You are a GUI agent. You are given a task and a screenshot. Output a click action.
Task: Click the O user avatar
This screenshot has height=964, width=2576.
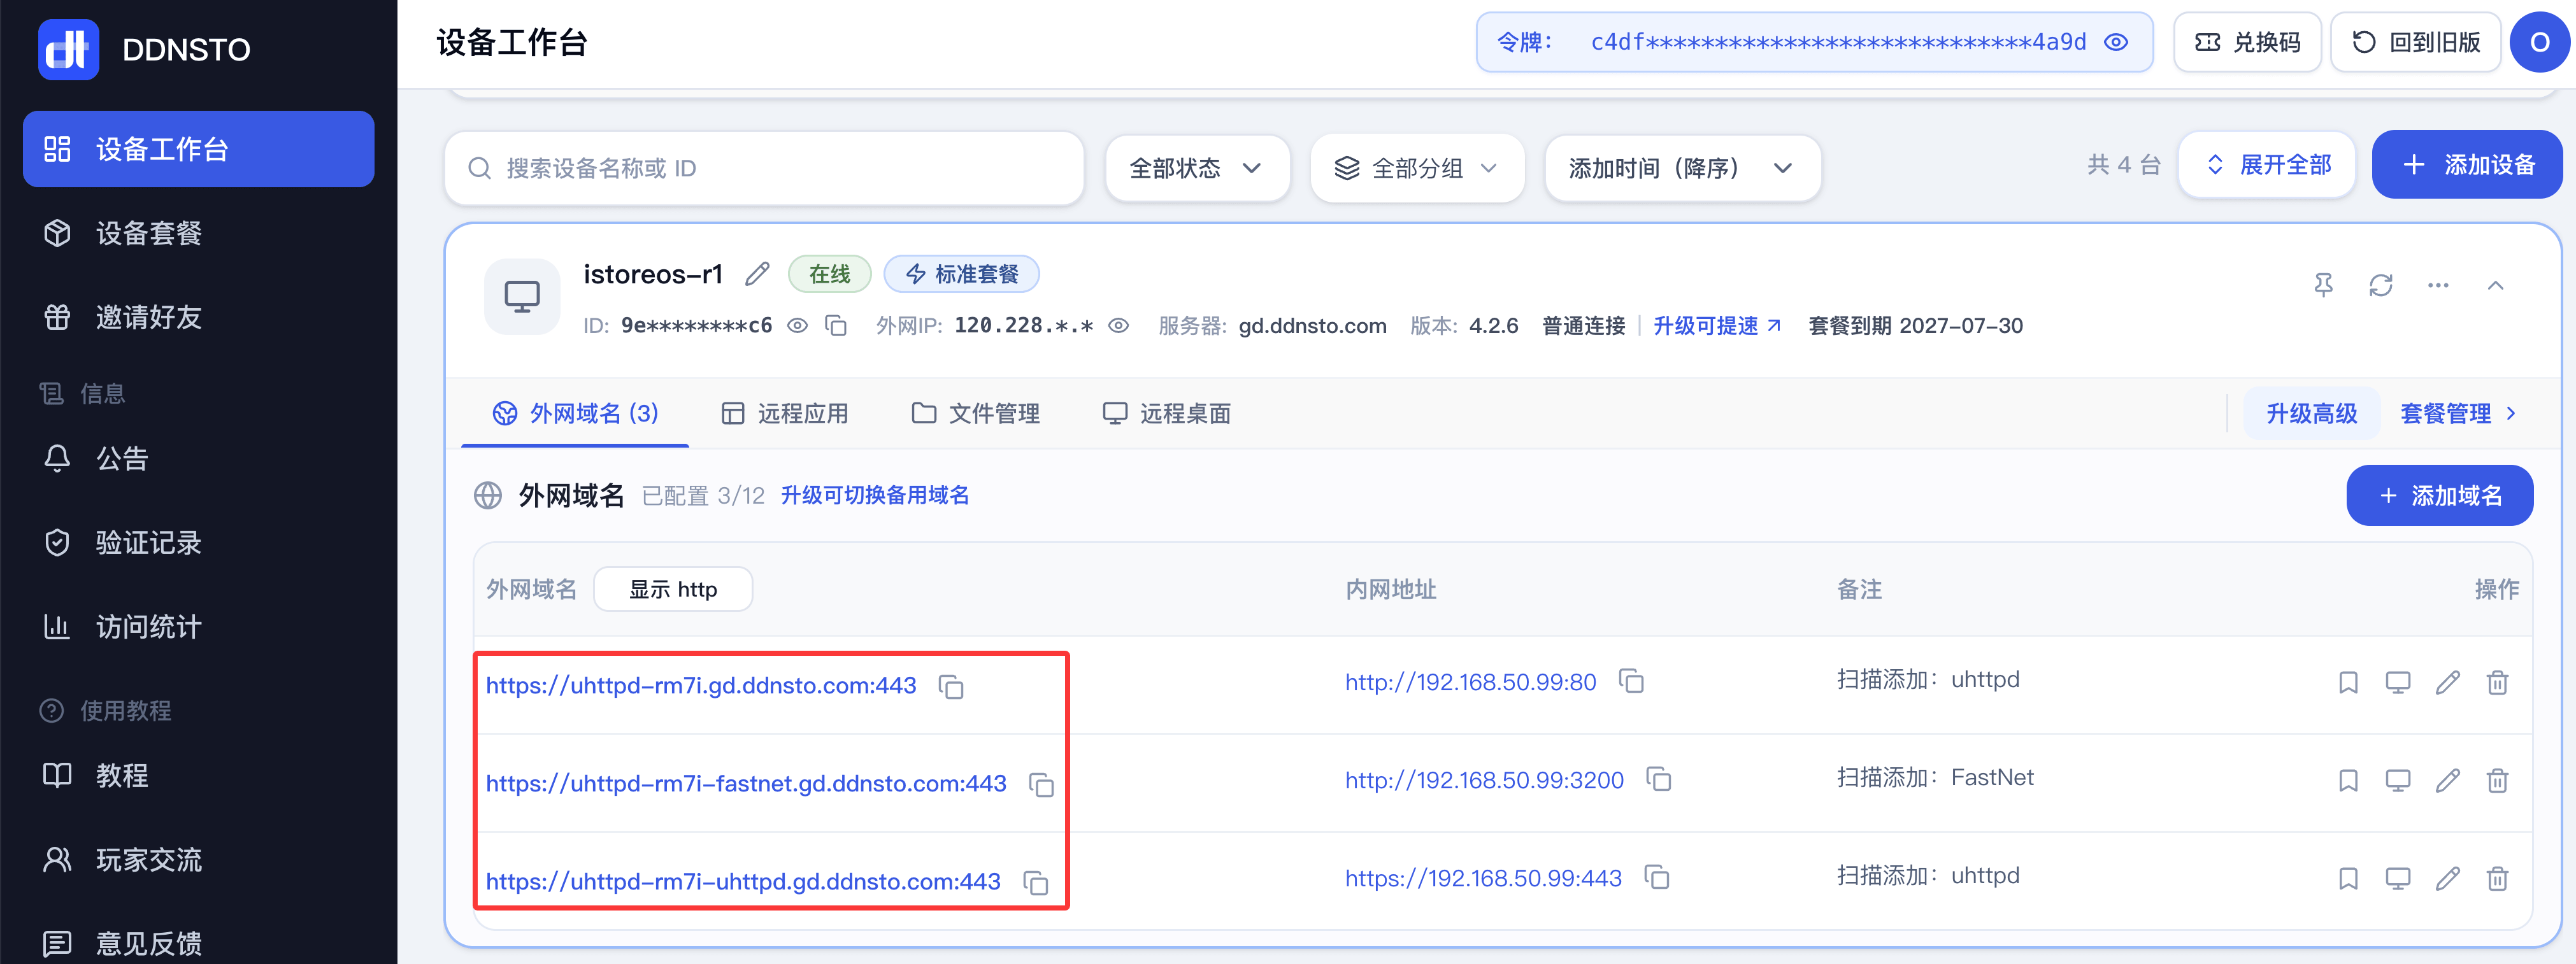click(2539, 42)
